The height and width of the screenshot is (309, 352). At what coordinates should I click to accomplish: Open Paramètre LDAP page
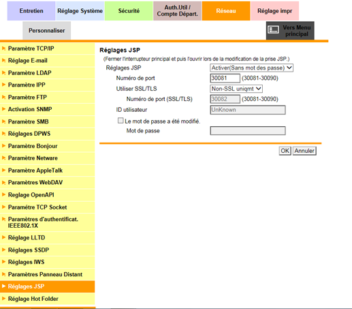tap(47, 73)
